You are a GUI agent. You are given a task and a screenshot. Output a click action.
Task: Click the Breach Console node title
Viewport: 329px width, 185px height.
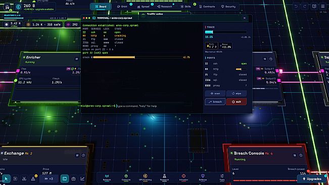249,153
